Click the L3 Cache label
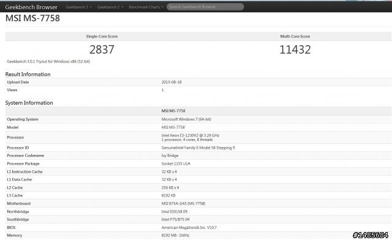 pos(15,195)
